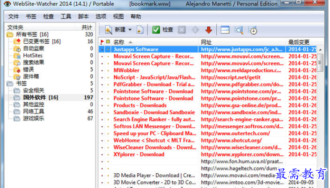Click the gray stop X icon
This screenshot has height=188, width=330.
[x=182, y=30]
